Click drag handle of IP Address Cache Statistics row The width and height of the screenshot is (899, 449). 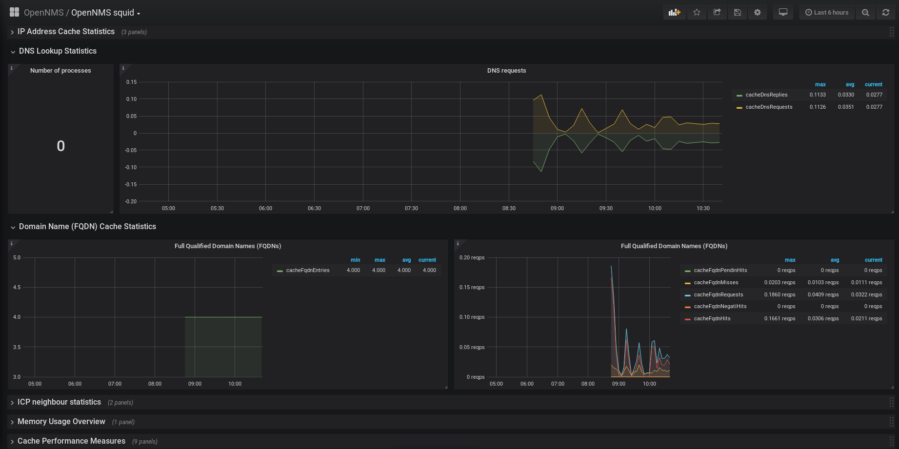892,32
